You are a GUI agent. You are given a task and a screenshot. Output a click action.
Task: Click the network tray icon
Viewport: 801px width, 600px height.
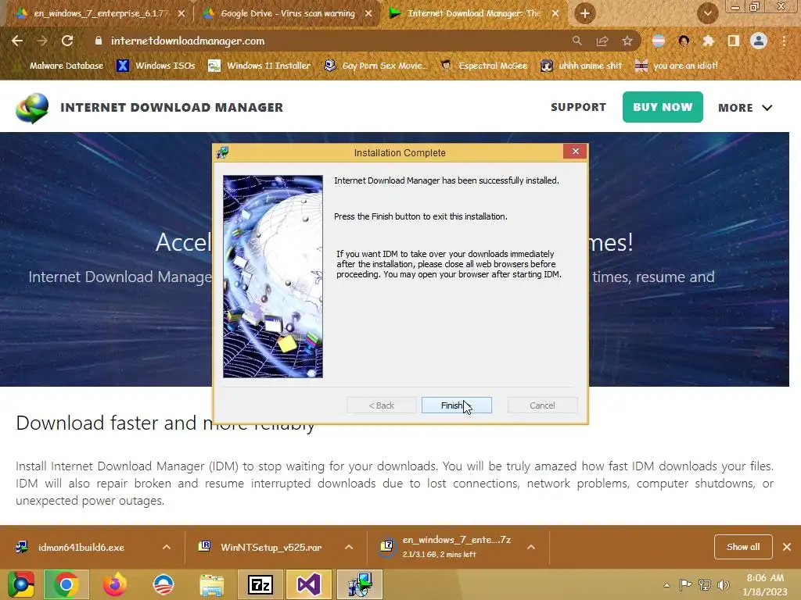tap(705, 584)
